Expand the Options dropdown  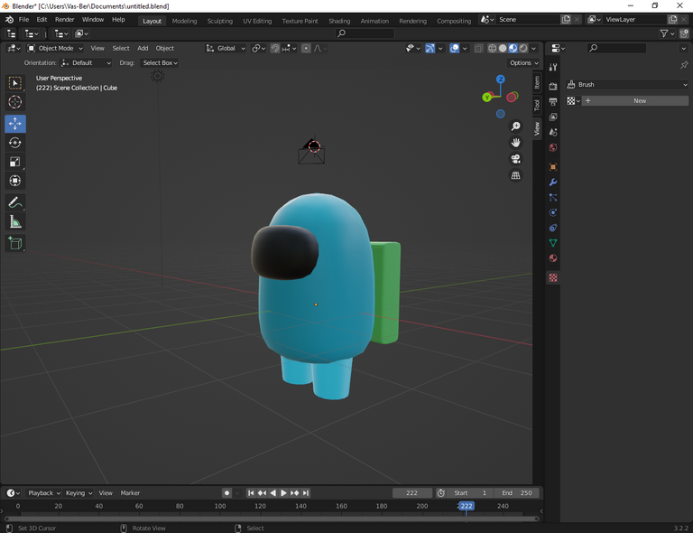[x=523, y=63]
